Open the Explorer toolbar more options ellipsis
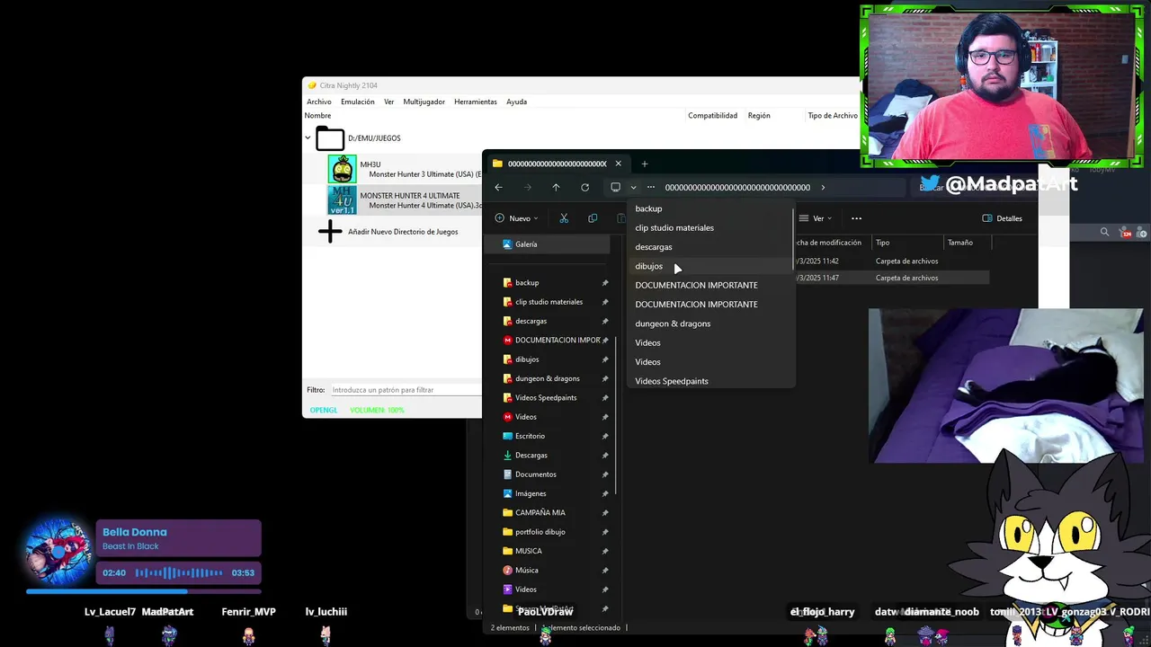This screenshot has width=1151, height=647. 856,218
